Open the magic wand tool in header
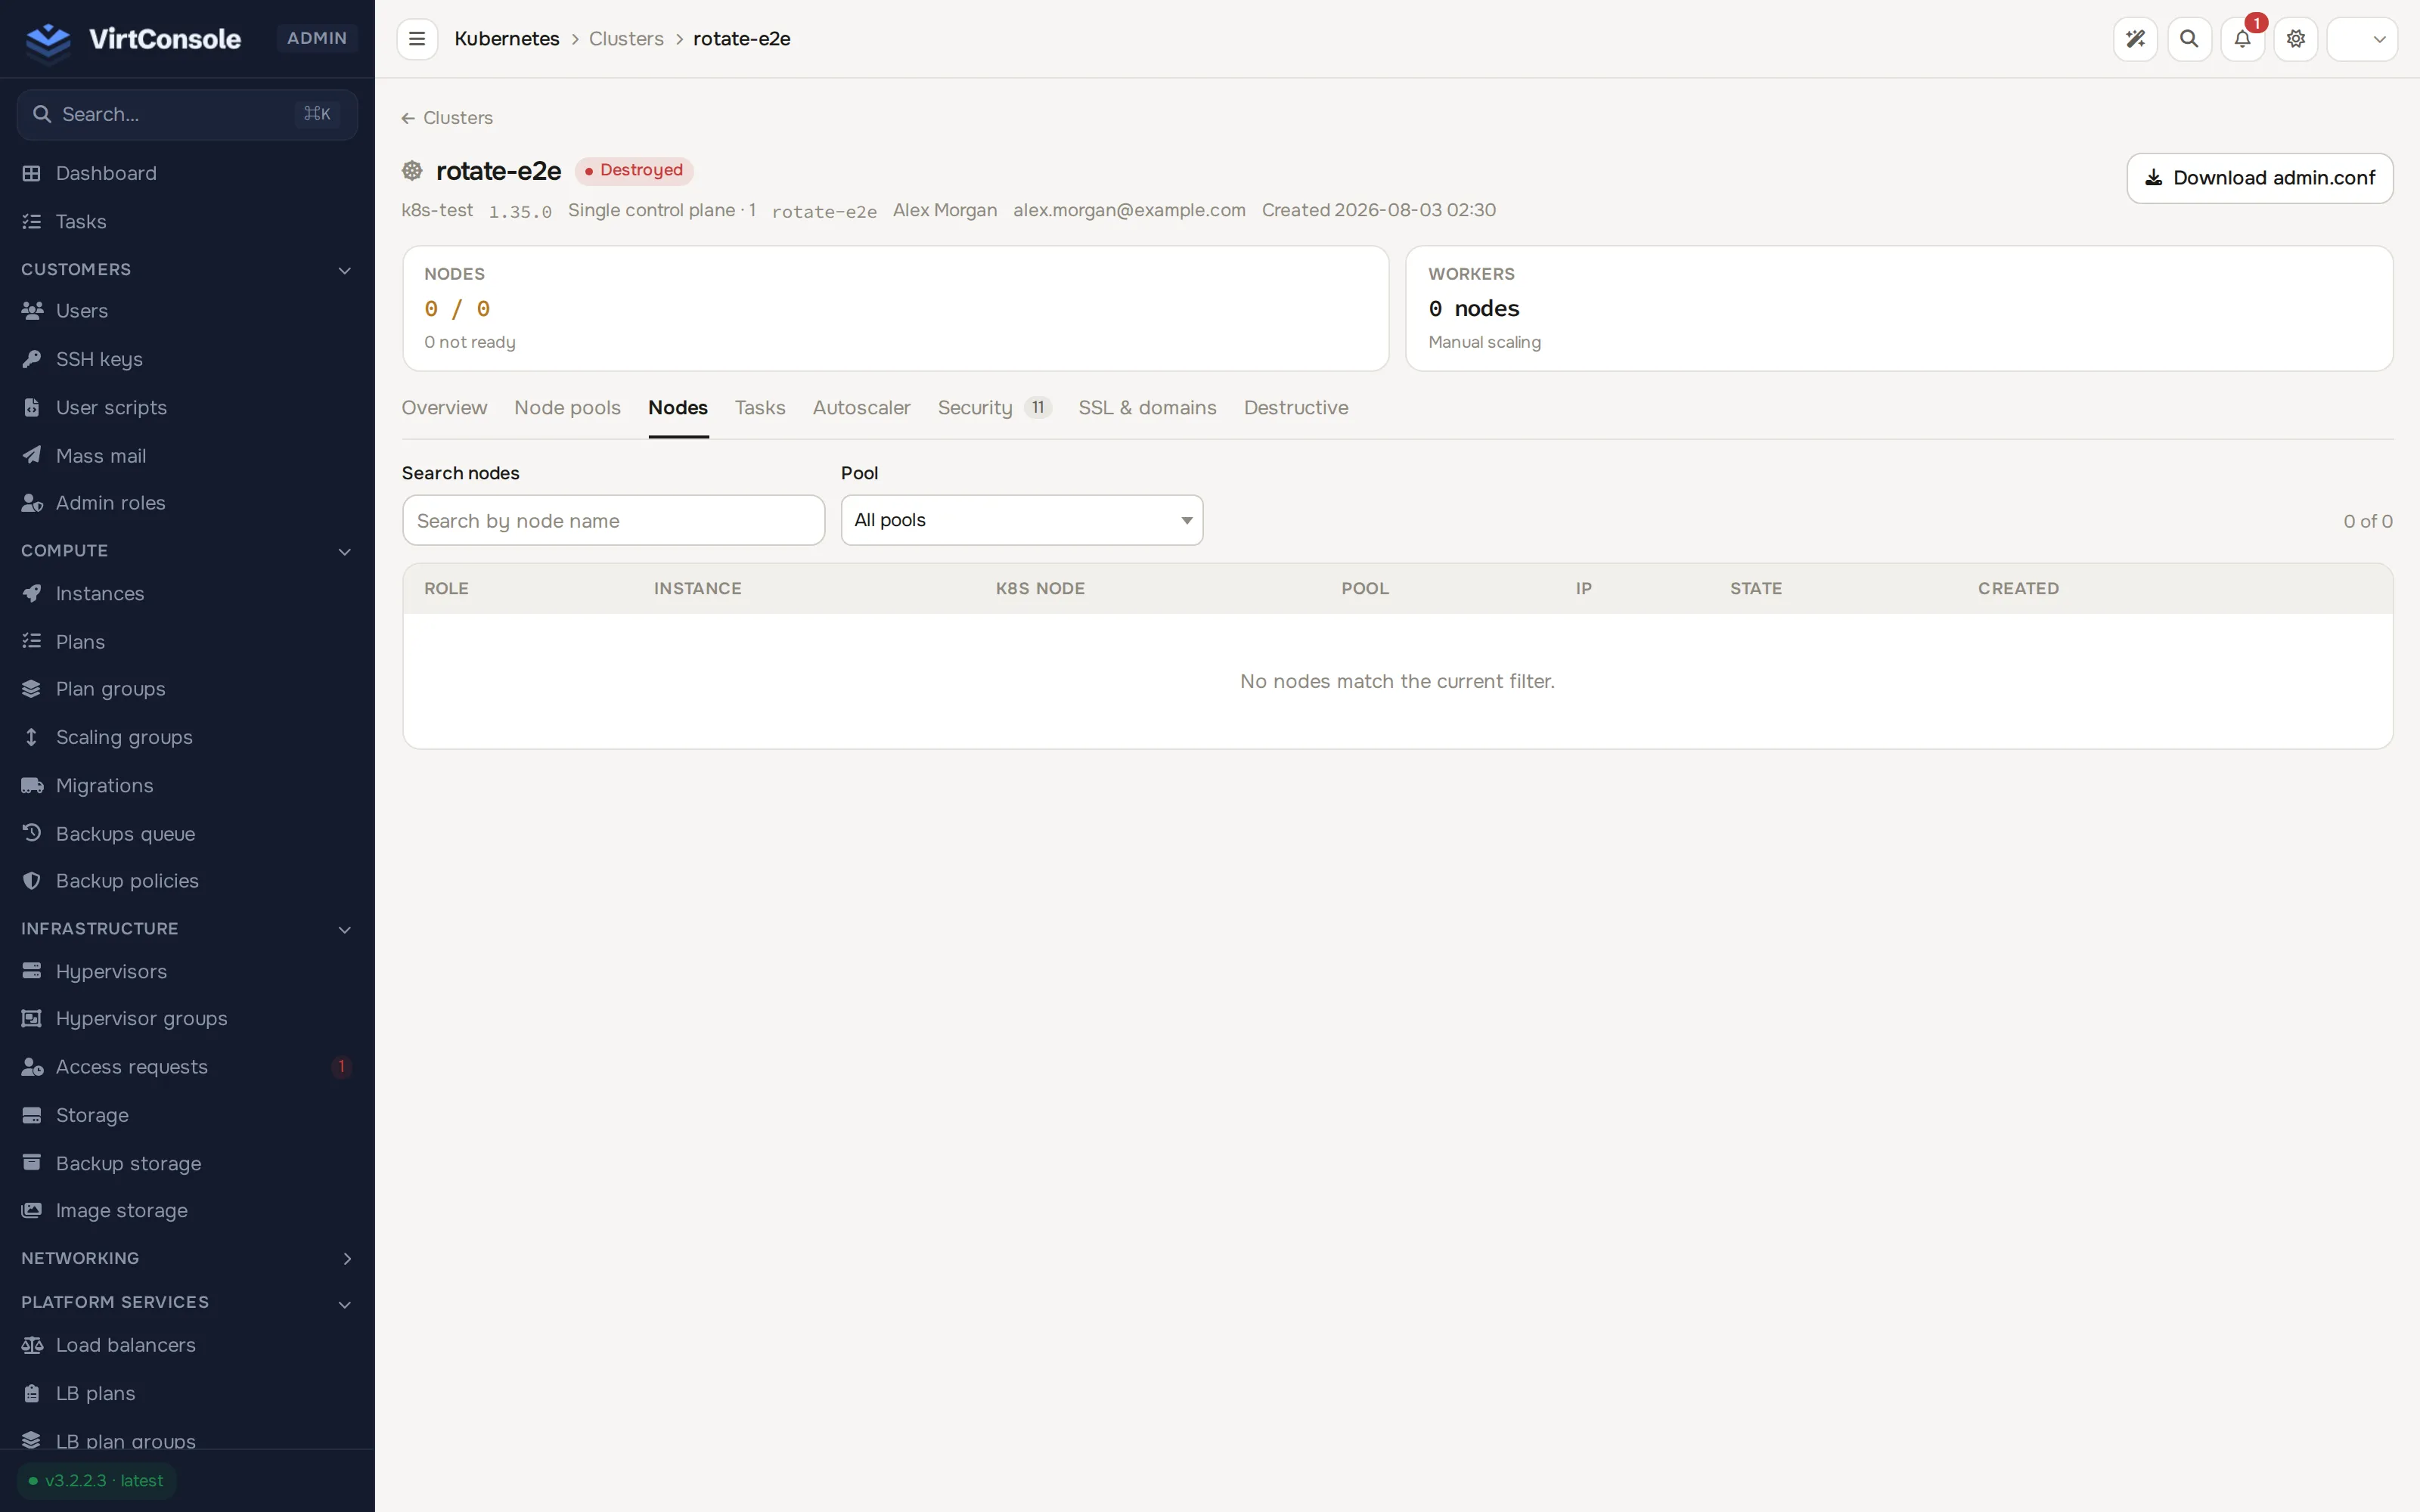The width and height of the screenshot is (2420, 1512). pyautogui.click(x=2135, y=39)
